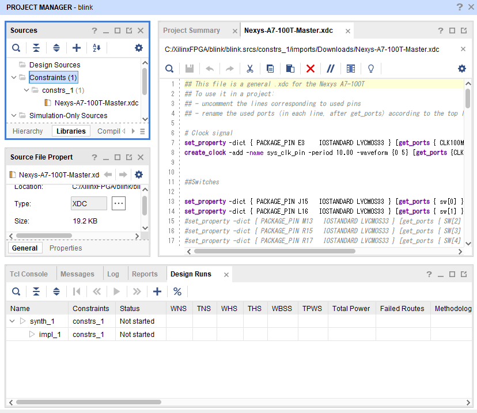Click Collapse All in Sources panel
477x413 pixels.
click(36, 48)
